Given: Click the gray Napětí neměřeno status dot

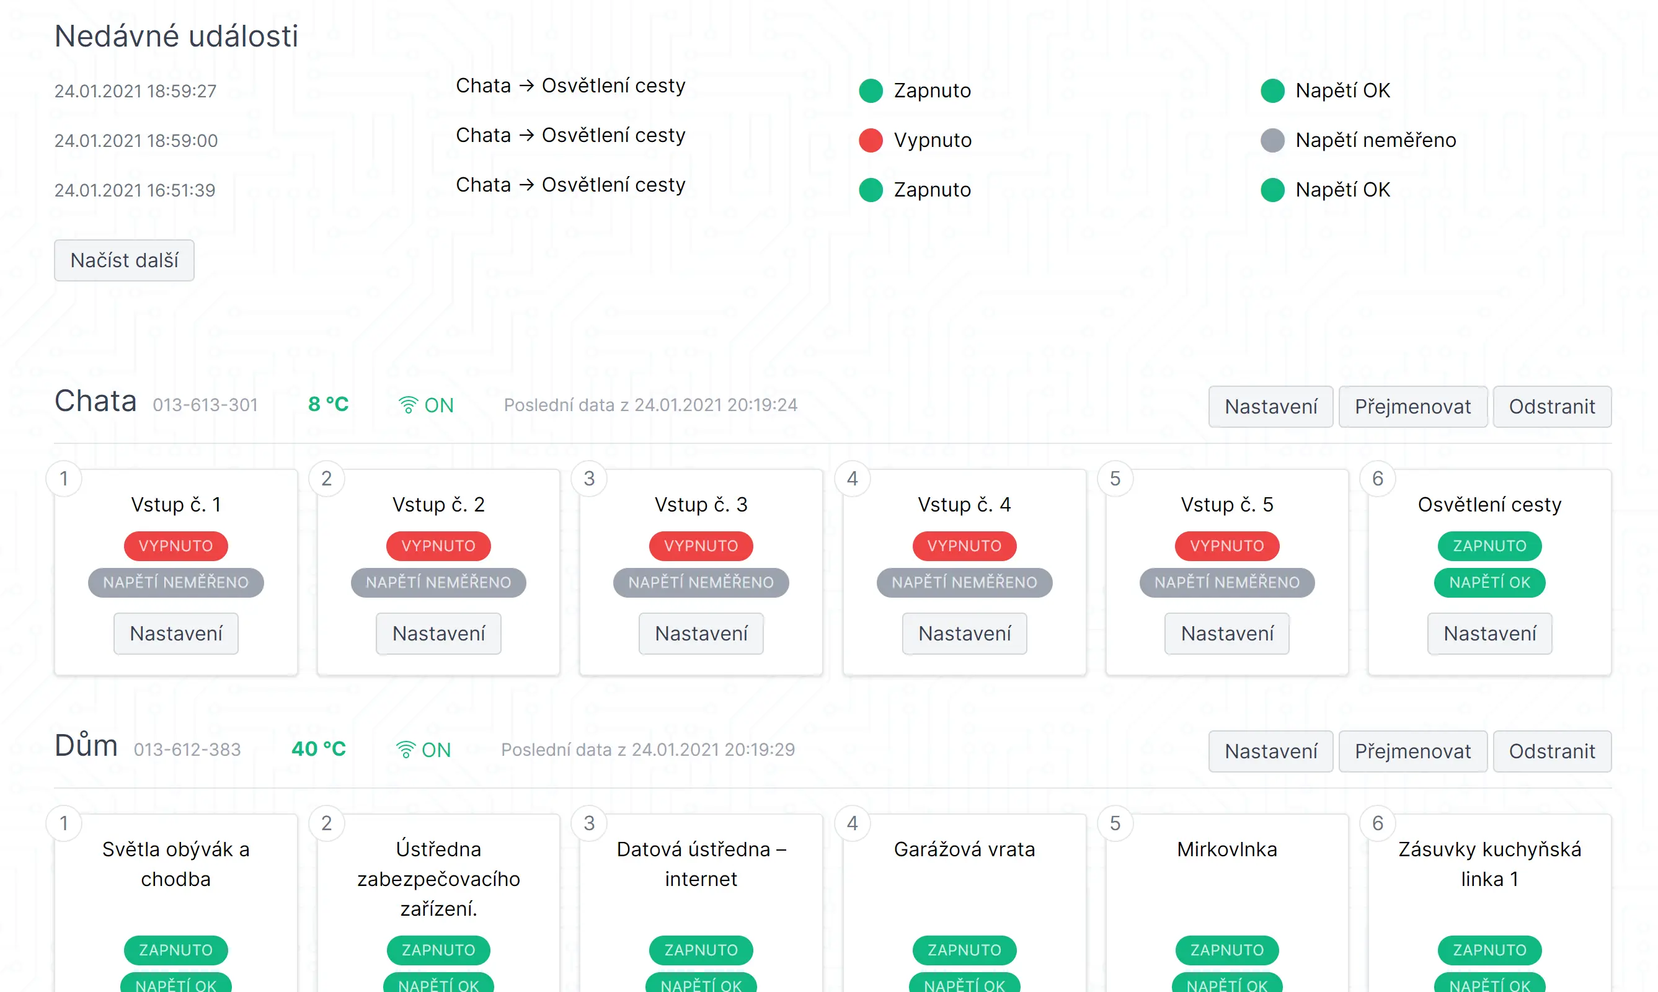Looking at the screenshot, I should click(1272, 140).
